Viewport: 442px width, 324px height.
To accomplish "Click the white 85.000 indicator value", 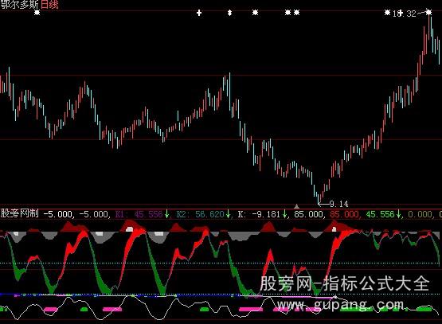I will point(309,214).
